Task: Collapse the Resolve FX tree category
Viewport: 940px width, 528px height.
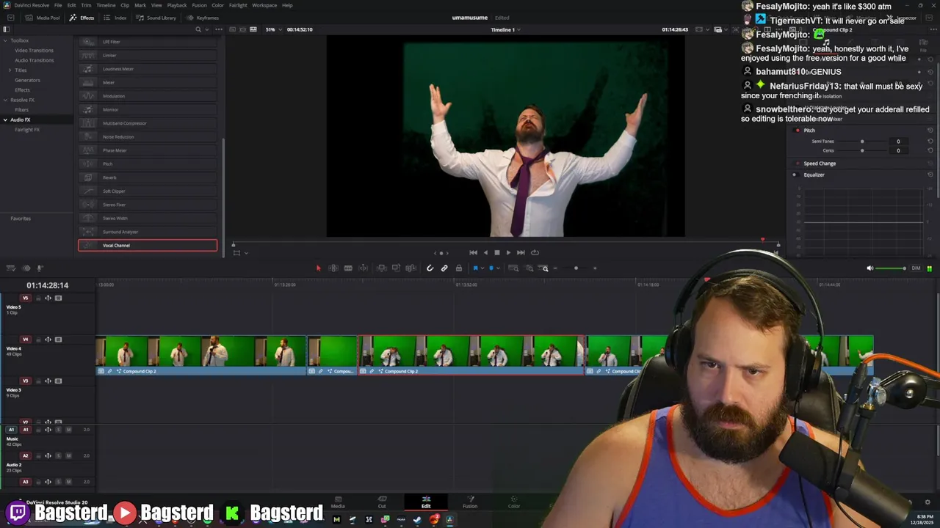Action: [5, 100]
